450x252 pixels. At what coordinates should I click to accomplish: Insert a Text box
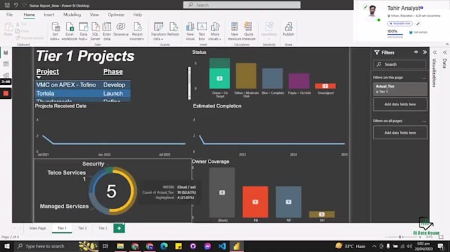202,31
